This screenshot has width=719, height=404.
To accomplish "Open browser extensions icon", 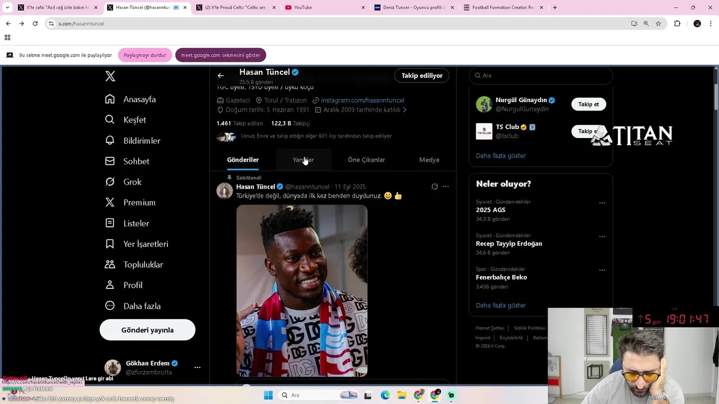I will (677, 24).
